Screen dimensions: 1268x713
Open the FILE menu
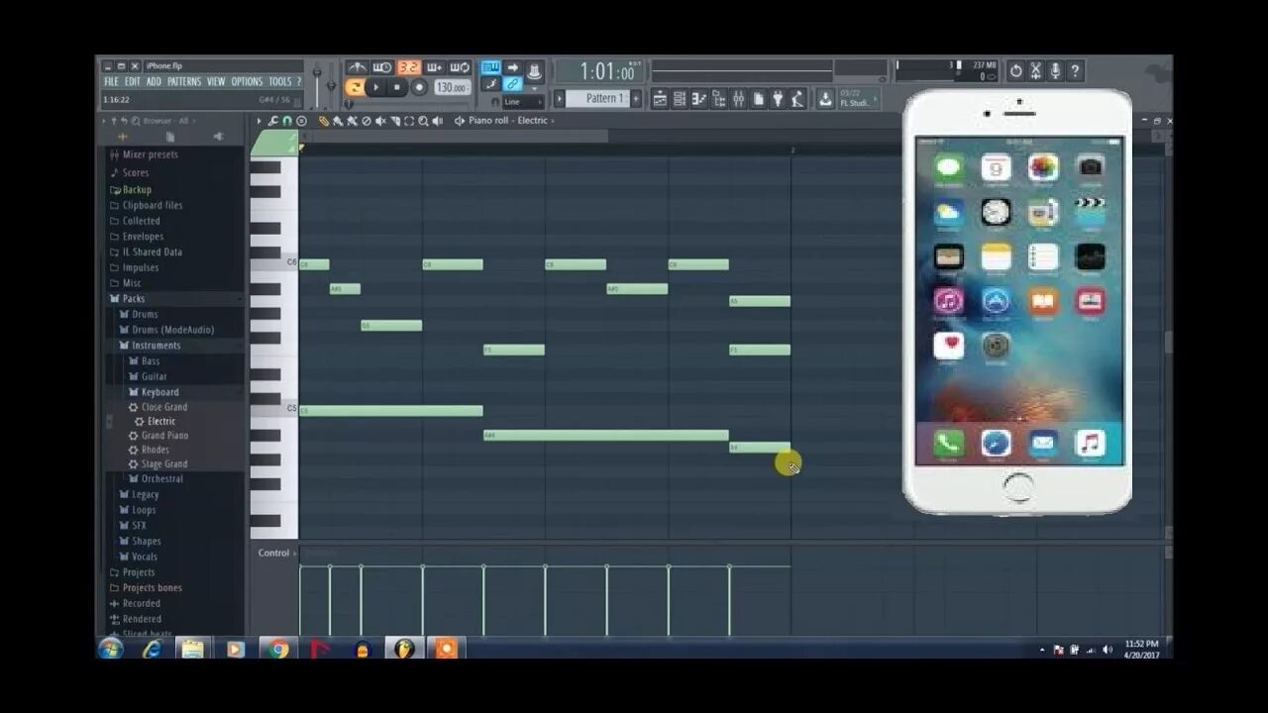pyautogui.click(x=111, y=82)
